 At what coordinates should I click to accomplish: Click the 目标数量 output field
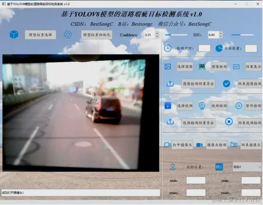(x=251, y=48)
